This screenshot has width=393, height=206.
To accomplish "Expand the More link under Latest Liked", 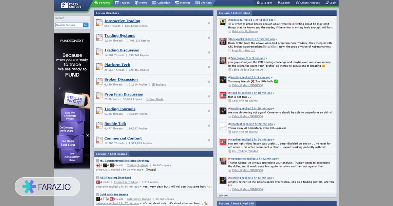I will (223, 196).
